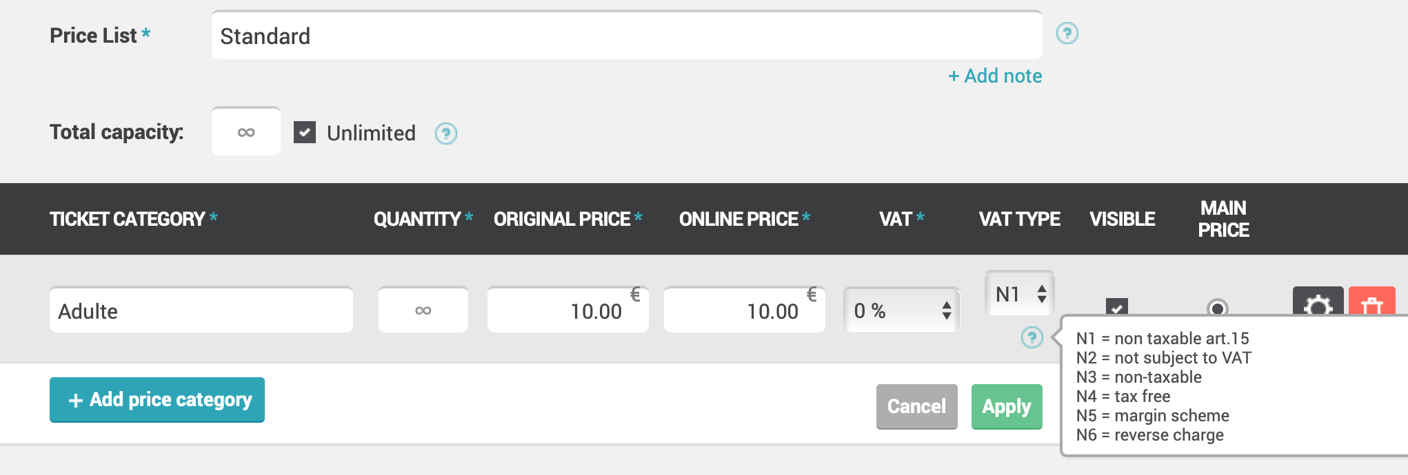Screen dimensions: 1408x475
Task: Click the Total capacity infinity field
Action: click(x=246, y=131)
